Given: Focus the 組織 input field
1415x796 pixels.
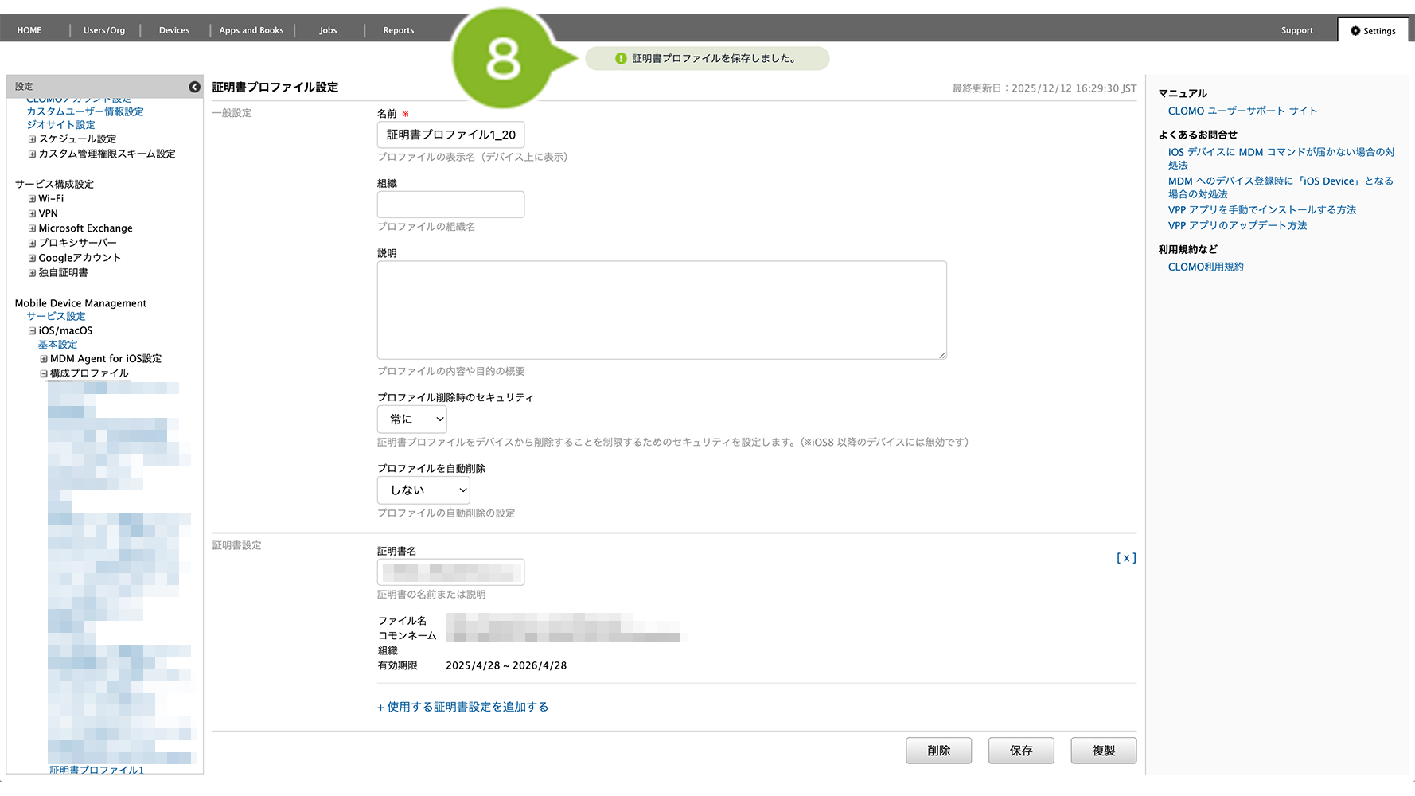Looking at the screenshot, I should 450,205.
